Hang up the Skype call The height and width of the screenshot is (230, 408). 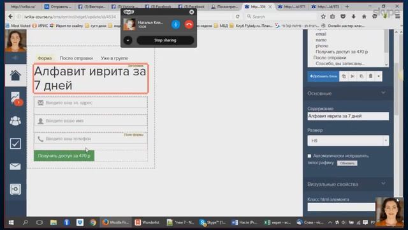click(189, 24)
